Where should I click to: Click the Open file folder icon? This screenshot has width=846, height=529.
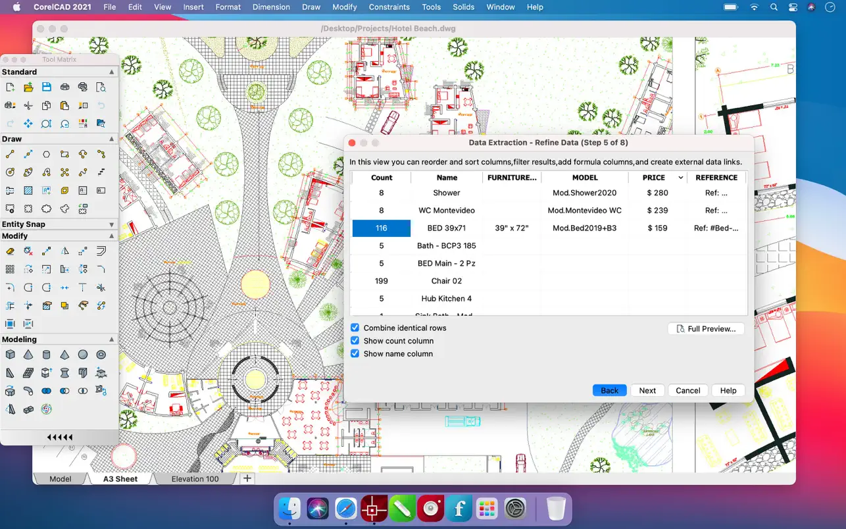coord(28,87)
